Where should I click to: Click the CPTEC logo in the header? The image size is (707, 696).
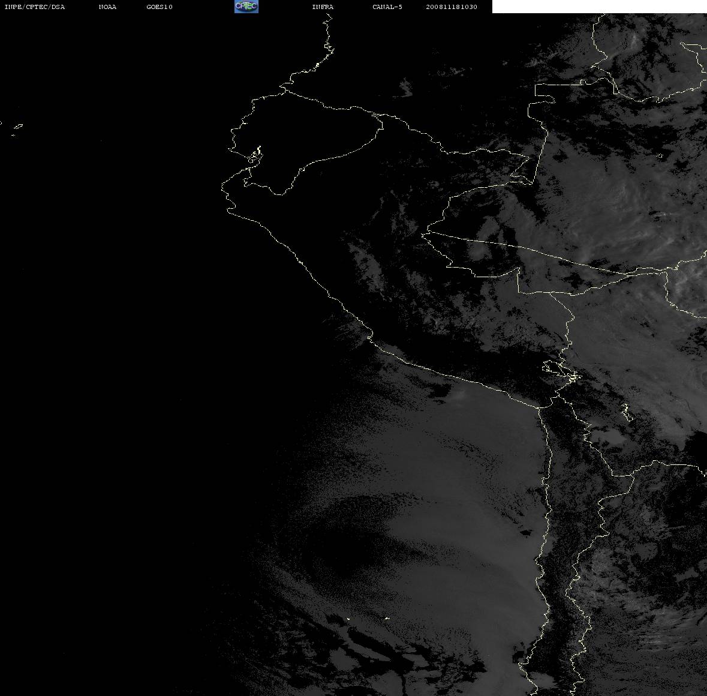pos(246,7)
